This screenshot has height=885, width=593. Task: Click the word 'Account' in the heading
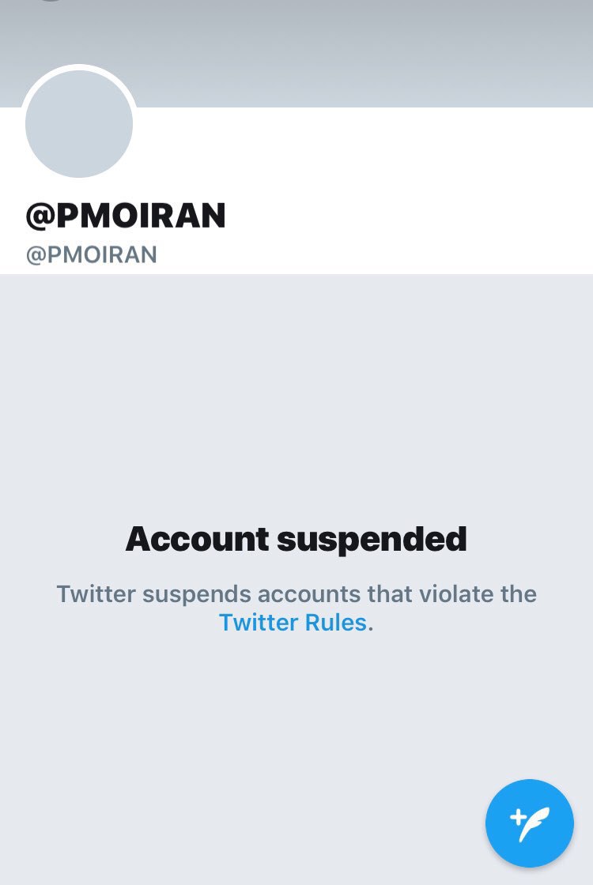[x=198, y=539]
